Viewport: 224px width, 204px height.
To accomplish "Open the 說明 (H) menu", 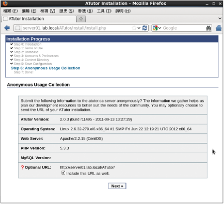I will click(x=123, y=11).
